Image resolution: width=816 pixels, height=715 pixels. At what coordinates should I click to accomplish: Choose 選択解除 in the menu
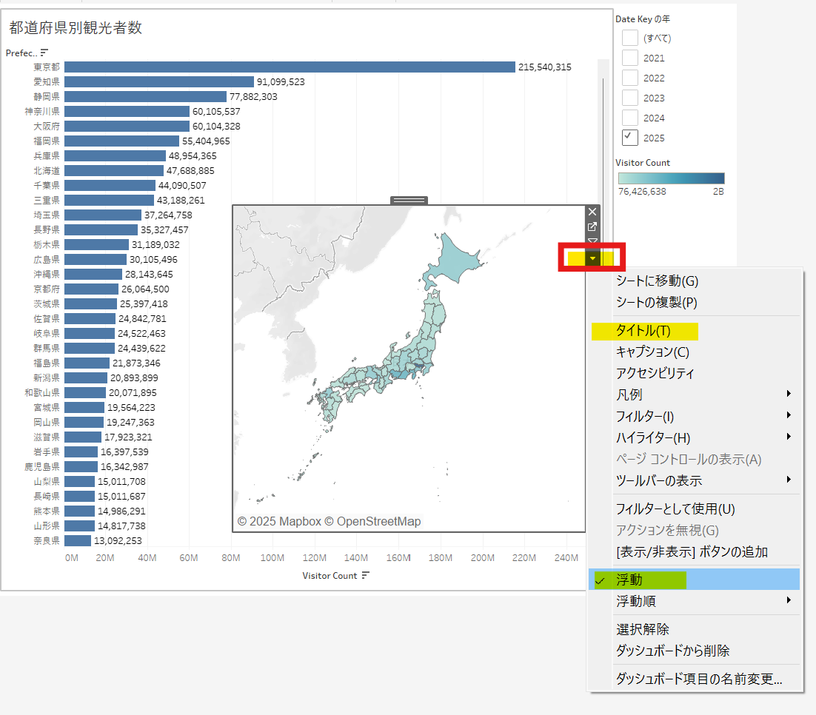[695, 629]
